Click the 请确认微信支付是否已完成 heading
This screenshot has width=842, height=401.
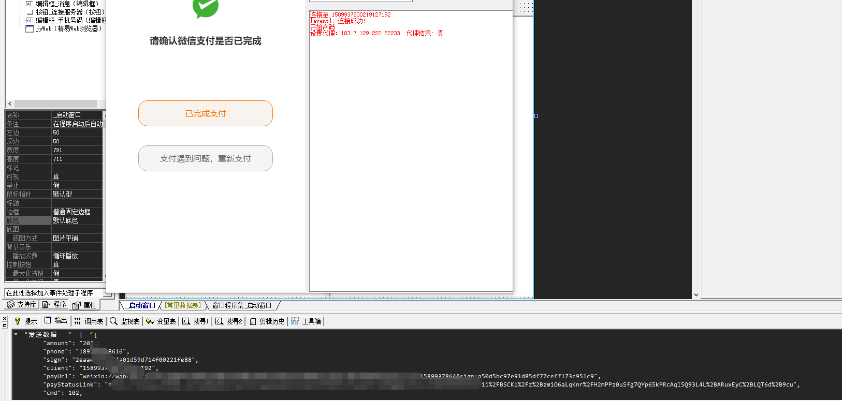206,41
